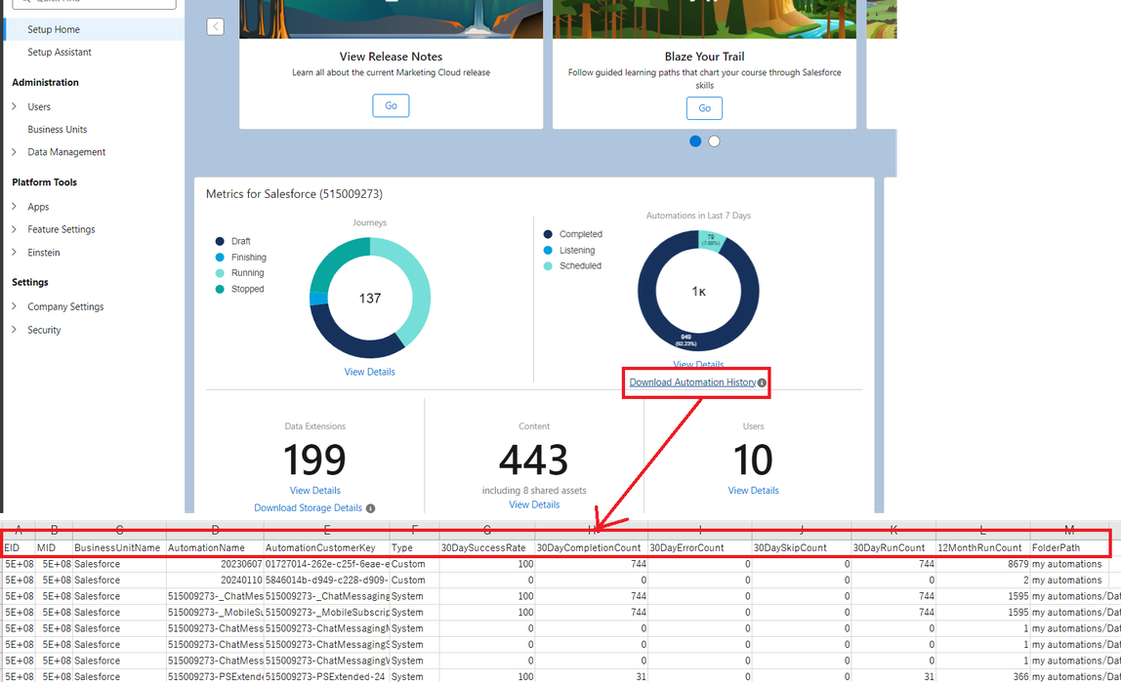1121x682 pixels.
Task: Click Journeys donut chart center 137
Action: pyautogui.click(x=370, y=299)
